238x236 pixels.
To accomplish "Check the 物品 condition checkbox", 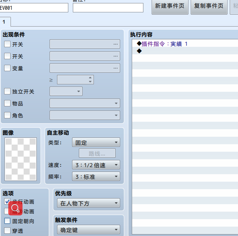I will (x=7, y=103).
